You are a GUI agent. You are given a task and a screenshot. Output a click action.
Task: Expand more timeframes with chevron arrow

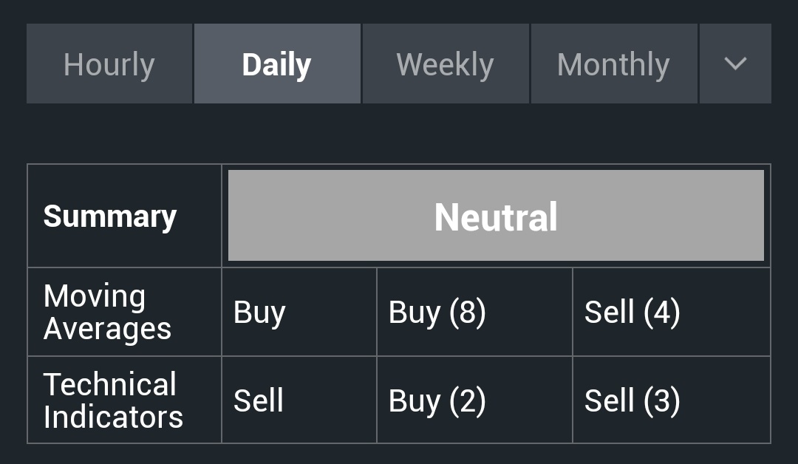pos(735,64)
